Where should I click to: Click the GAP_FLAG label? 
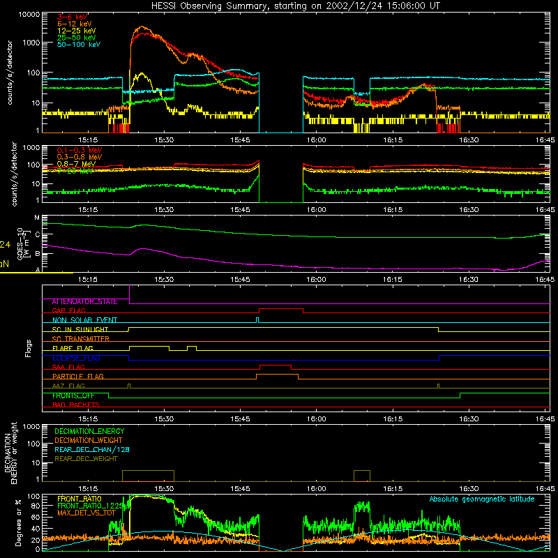68,310
